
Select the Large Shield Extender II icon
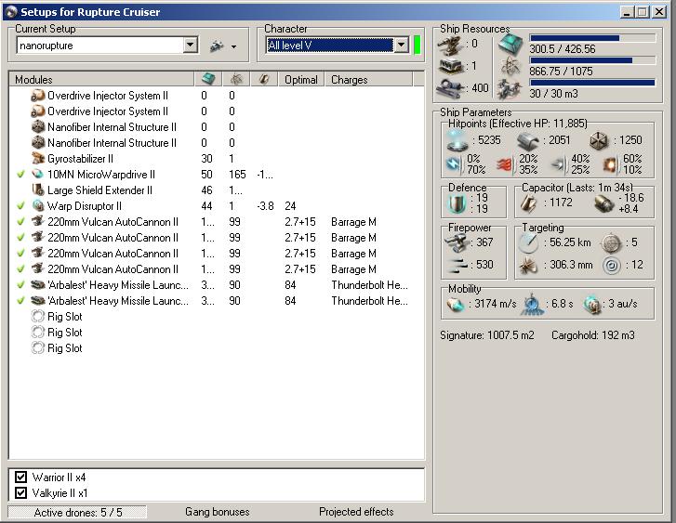click(38, 190)
